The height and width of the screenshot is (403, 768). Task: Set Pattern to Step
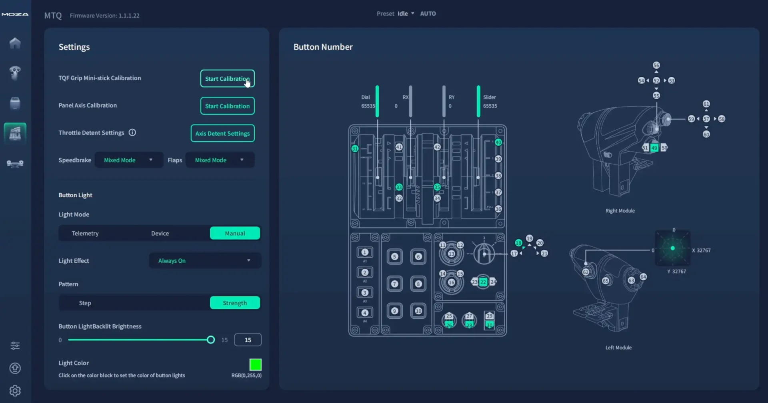(85, 303)
